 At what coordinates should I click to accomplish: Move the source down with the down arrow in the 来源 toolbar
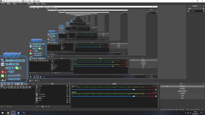click(x=49, y=107)
